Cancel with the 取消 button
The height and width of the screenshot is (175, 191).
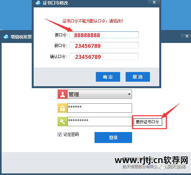coord(138,77)
